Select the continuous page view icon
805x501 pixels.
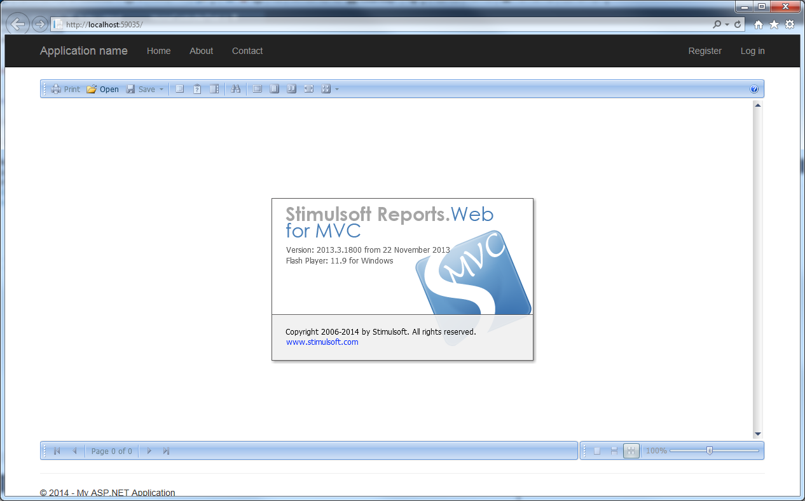coord(308,89)
